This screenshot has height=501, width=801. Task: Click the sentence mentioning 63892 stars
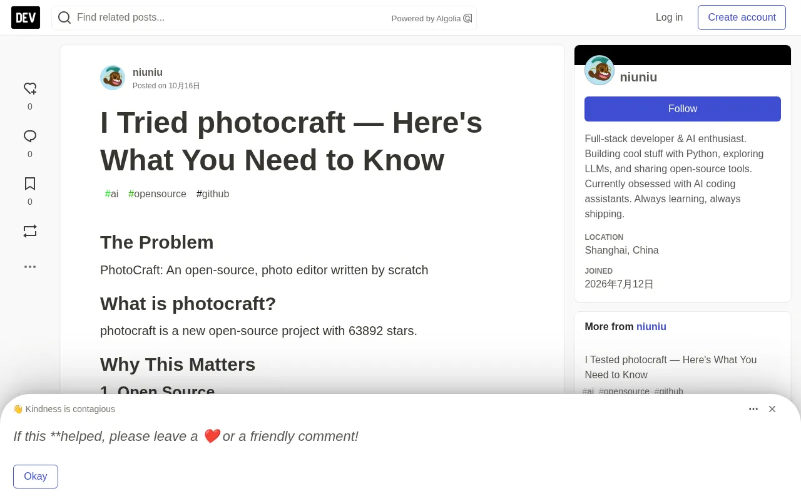point(258,331)
